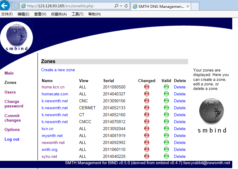Delete the mysmth.net zone
238x169 pixels.
click(x=180, y=136)
